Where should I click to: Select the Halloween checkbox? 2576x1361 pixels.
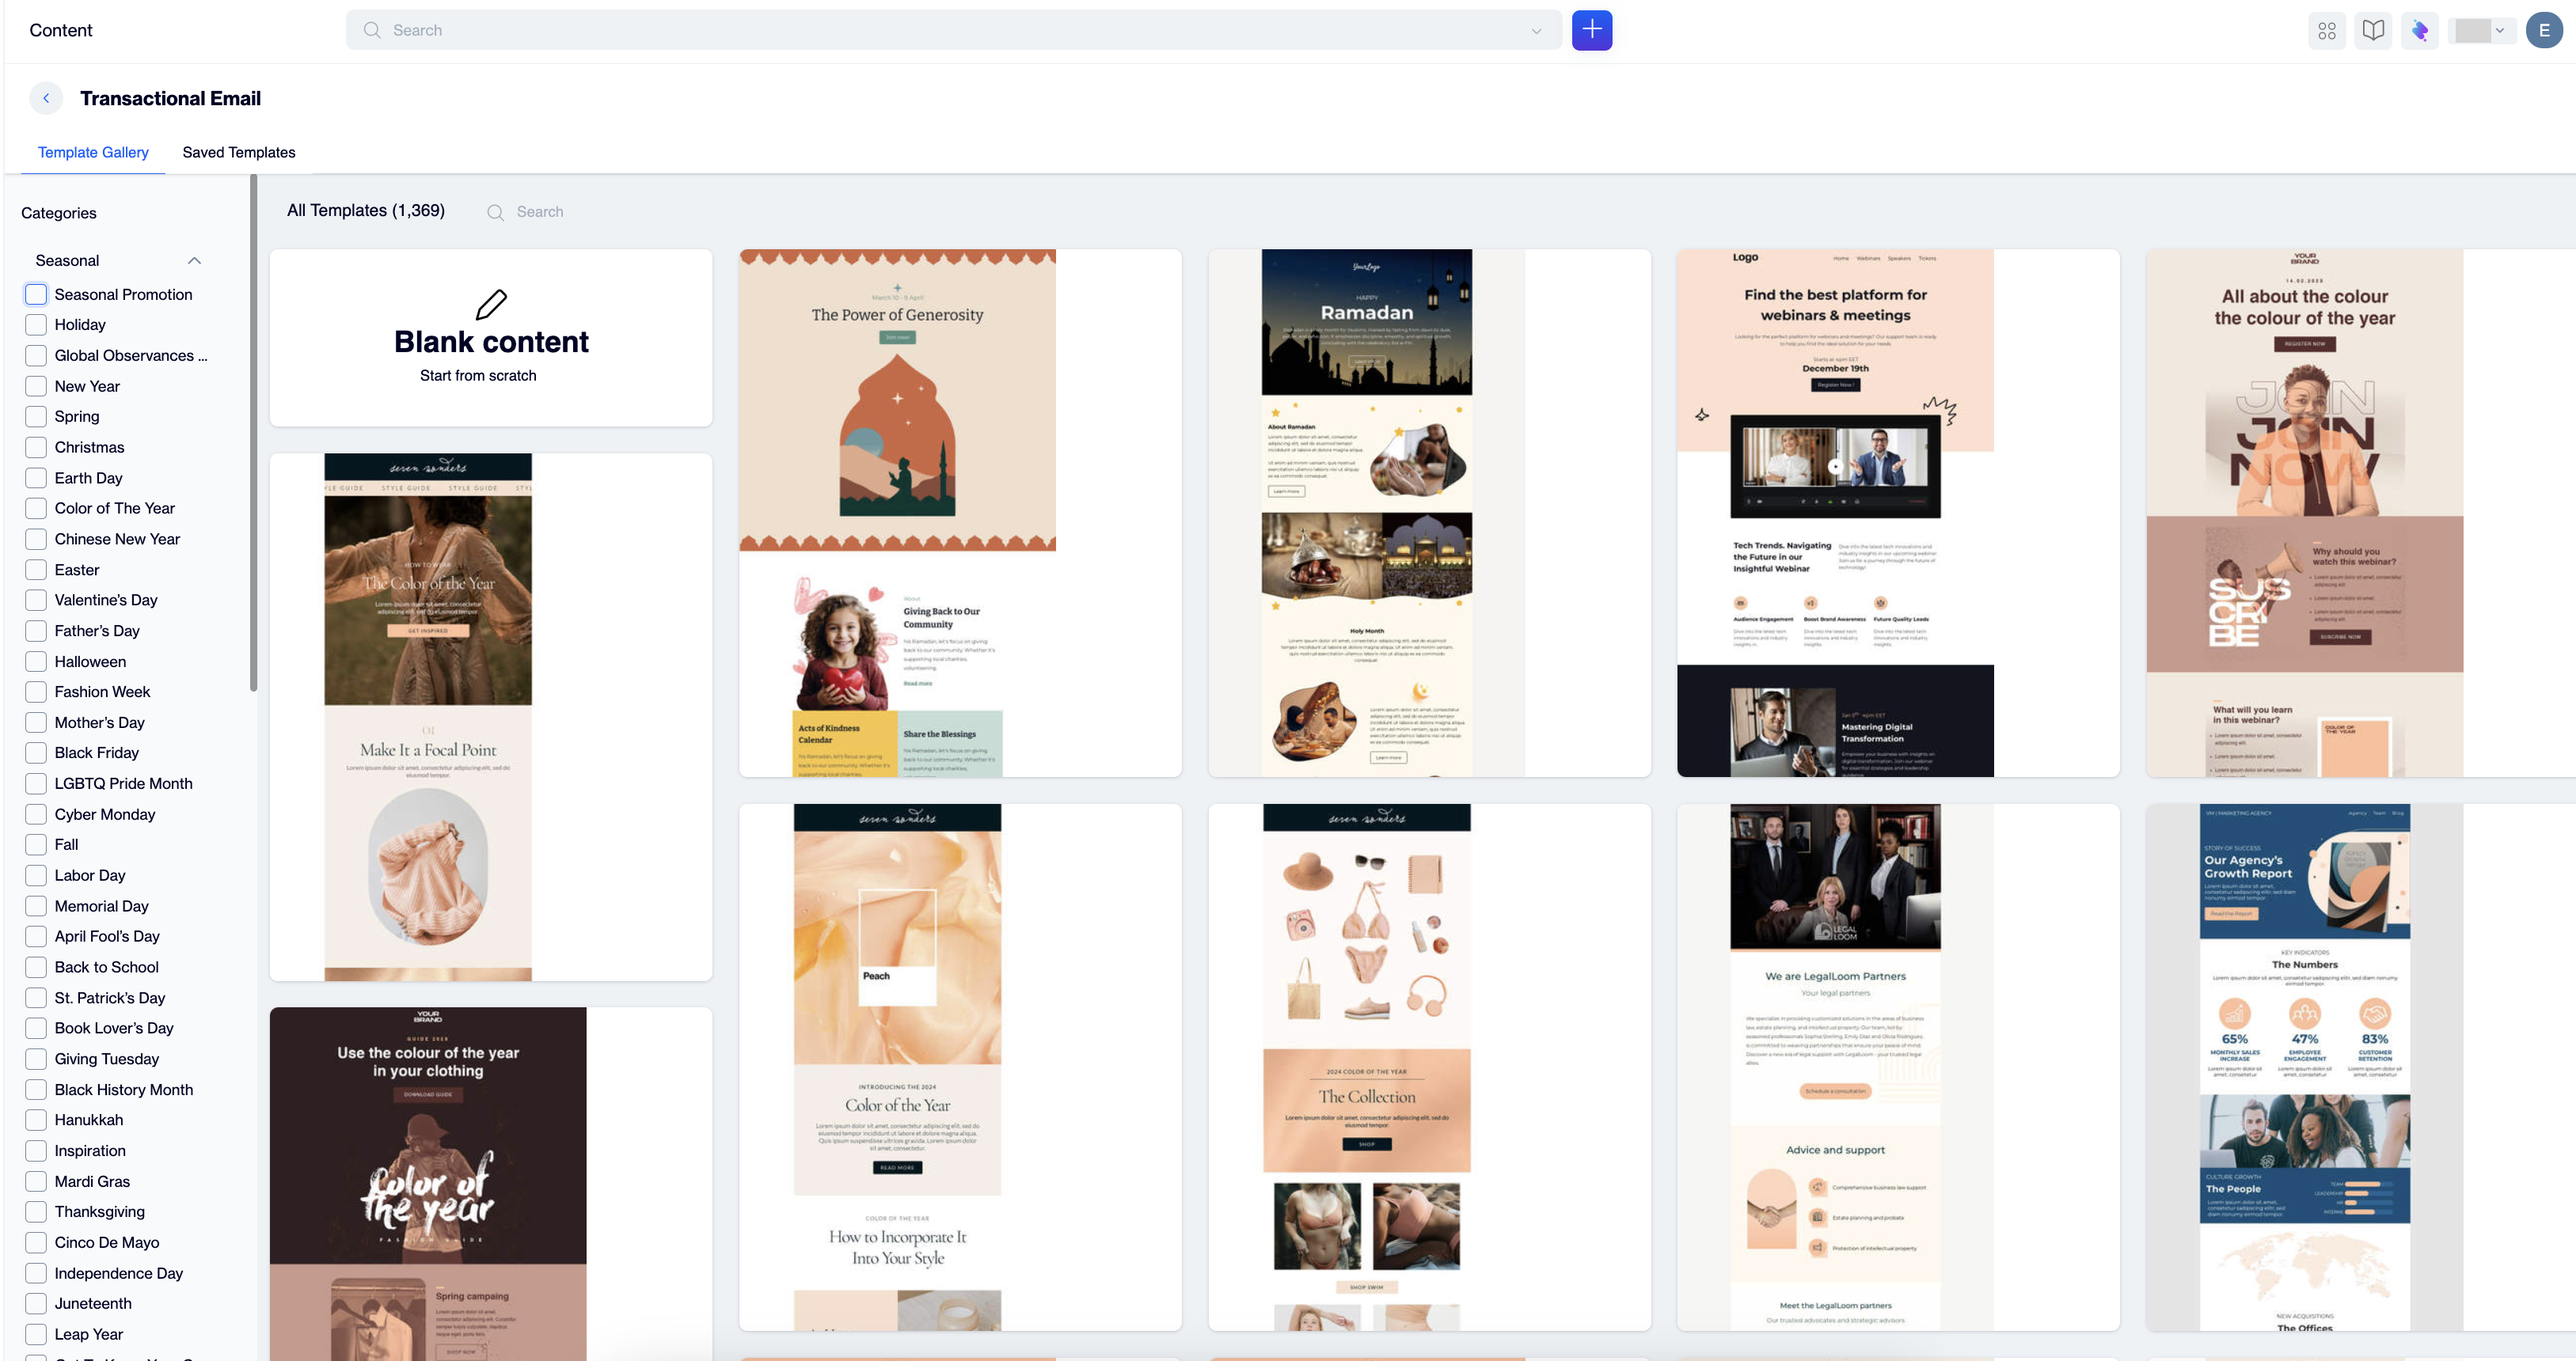(36, 662)
